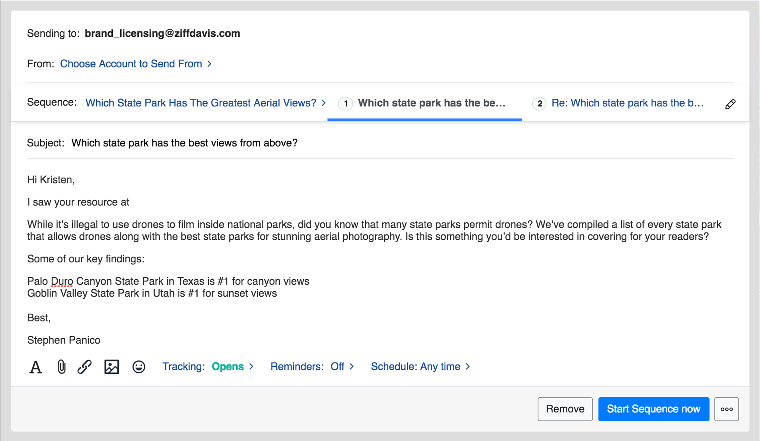Viewport: 760px width, 441px height.
Task: Click Start Sequence now button
Action: 654,409
